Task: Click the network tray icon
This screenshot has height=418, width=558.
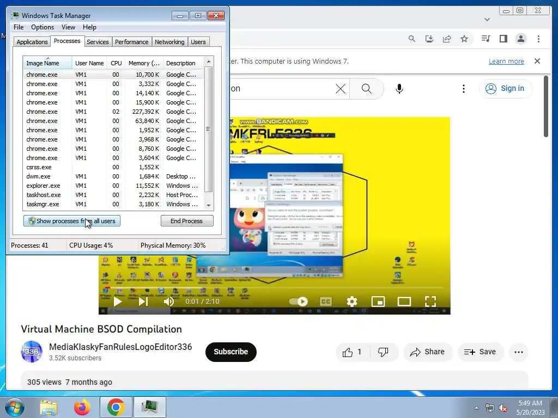Action: [x=490, y=408]
